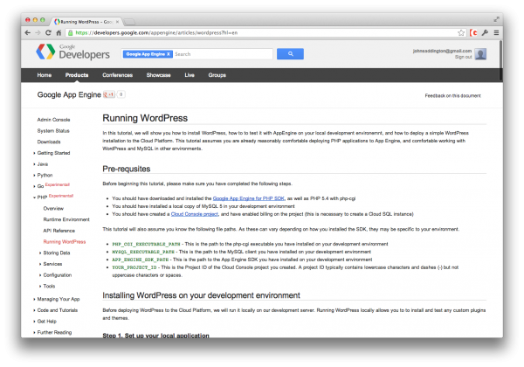The height and width of the screenshot is (367, 524).
Task: Select Running WordPress in sidebar
Action: 65,242
